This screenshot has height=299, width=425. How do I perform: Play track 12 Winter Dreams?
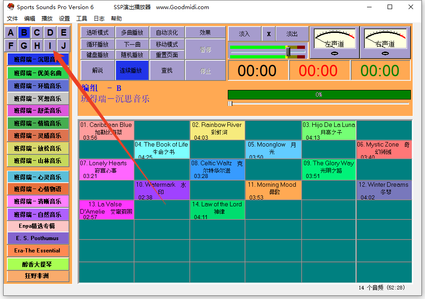383,190
